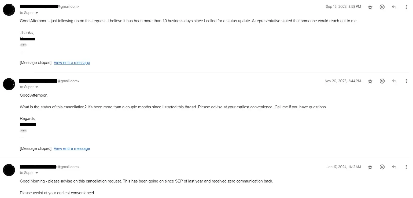Viewport: 413px width, 198px height.
Task: Star the Jan 17, 2024 email
Action: pyautogui.click(x=370, y=167)
